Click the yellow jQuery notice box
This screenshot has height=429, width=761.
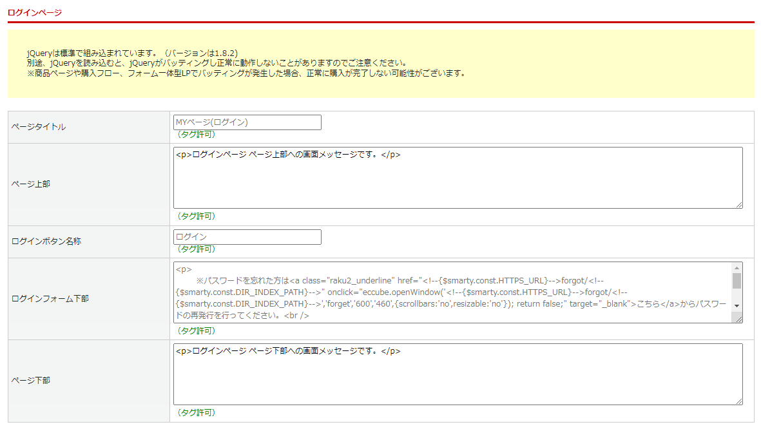(380, 64)
